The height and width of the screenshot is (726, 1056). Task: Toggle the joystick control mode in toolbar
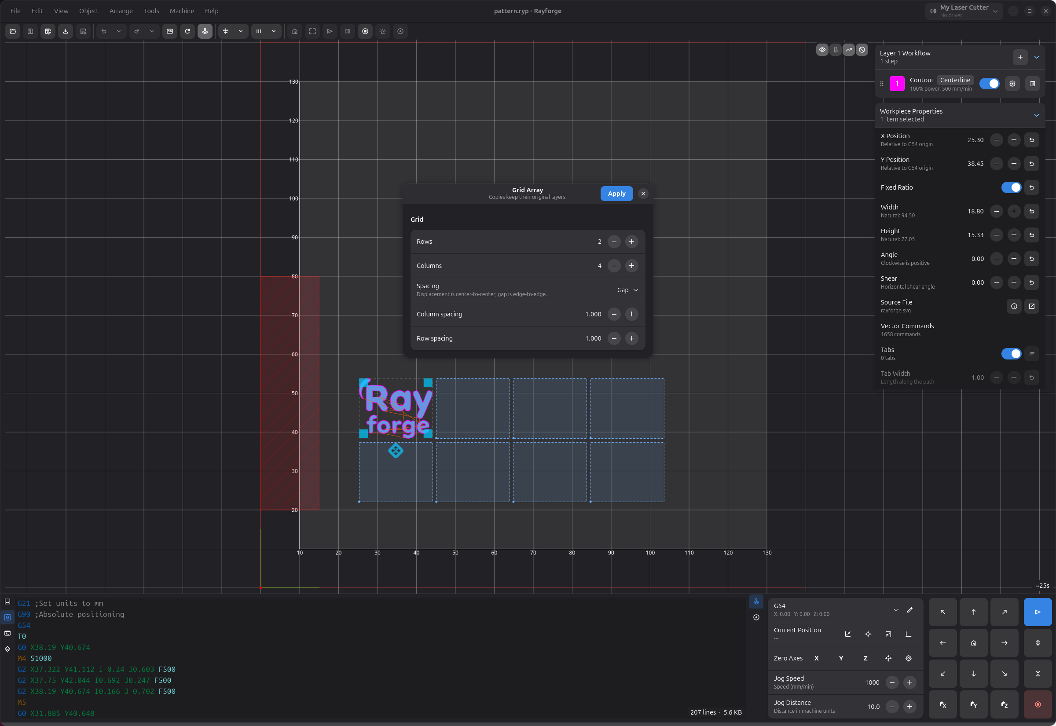[x=205, y=31]
